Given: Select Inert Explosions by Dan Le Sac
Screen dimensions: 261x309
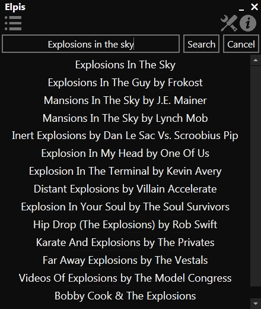Looking at the screenshot, I should point(125,135).
